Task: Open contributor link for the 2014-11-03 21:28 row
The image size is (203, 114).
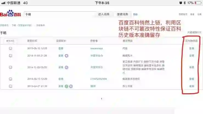Action: tap(97, 55)
